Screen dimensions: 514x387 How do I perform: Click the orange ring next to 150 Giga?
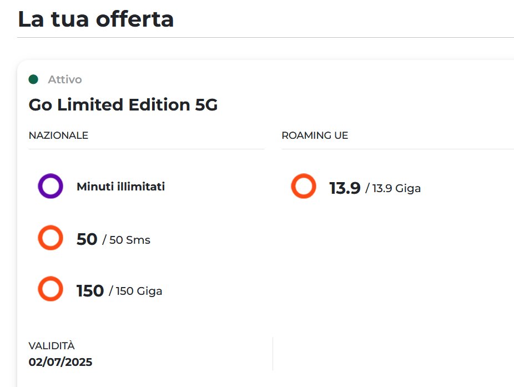[x=50, y=289]
